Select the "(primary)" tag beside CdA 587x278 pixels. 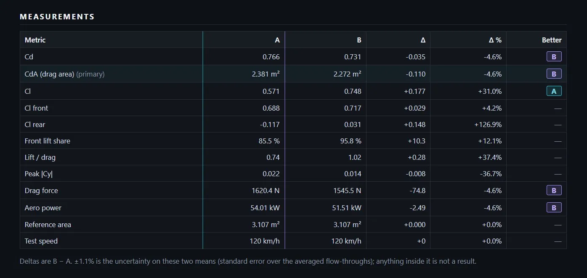point(90,74)
